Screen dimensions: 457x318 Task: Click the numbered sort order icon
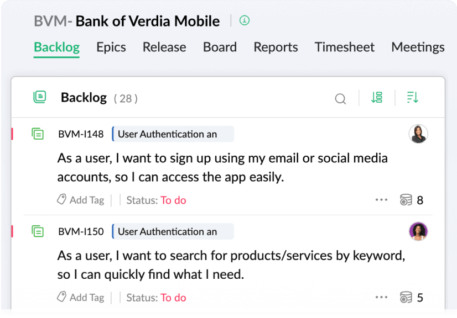(x=377, y=98)
